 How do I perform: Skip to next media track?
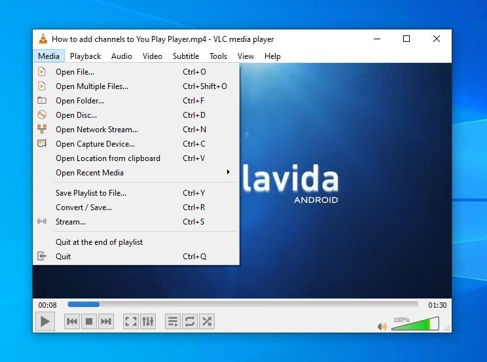(106, 321)
